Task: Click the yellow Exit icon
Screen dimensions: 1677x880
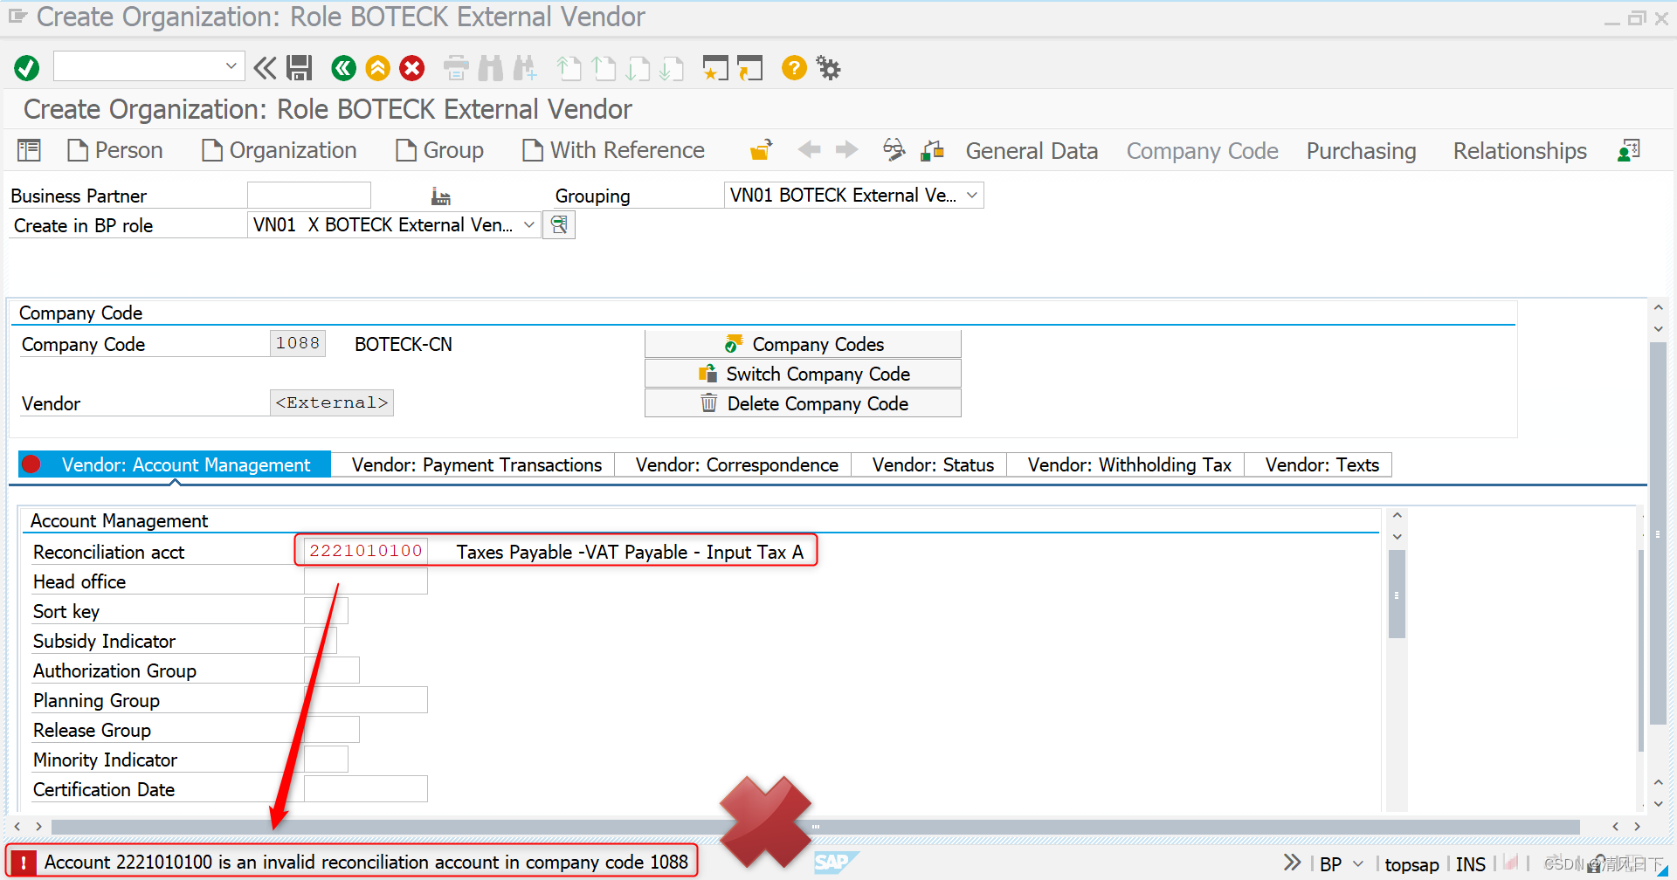Action: tap(377, 67)
